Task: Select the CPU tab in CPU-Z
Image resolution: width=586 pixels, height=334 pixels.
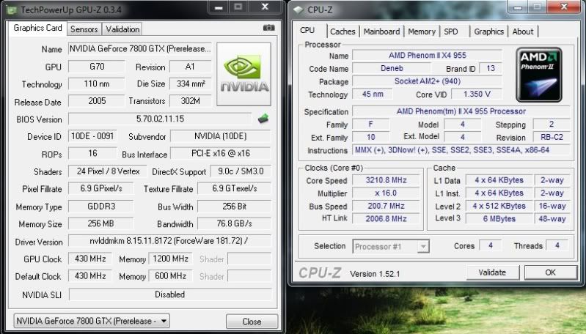Action: [x=307, y=30]
